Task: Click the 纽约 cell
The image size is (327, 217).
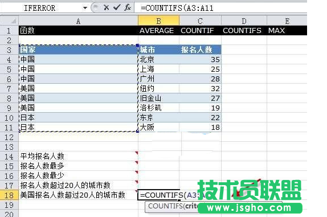Action: click(158, 88)
